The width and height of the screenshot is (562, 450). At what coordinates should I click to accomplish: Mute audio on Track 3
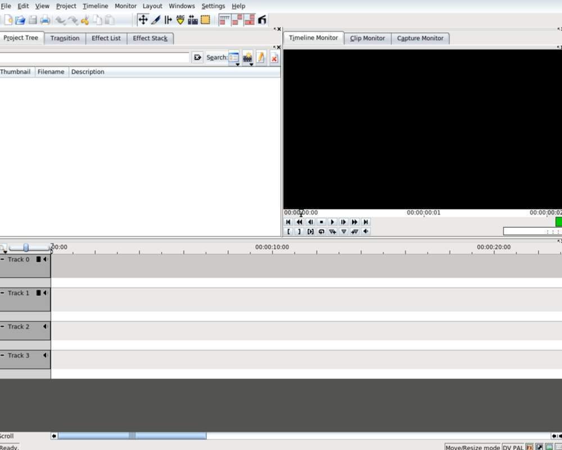click(45, 355)
